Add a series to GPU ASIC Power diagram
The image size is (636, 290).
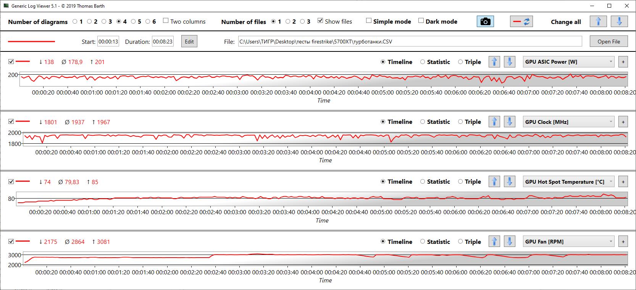point(623,62)
